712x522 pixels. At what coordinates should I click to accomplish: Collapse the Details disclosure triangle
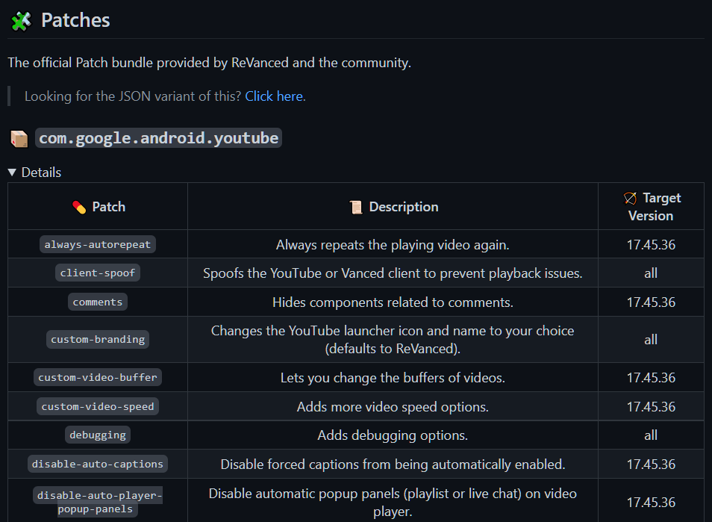tap(12, 173)
